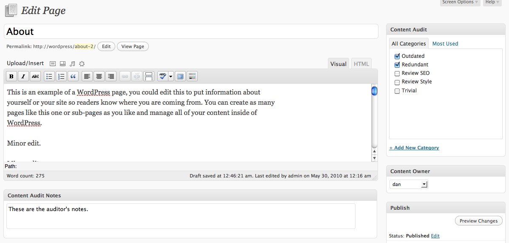
Task: Align text center
Action: tap(99, 76)
